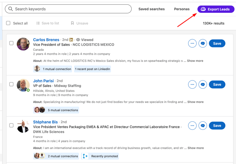Open Stéphane Bis profile photo
Screen dimensions: 236x164
[23, 126]
